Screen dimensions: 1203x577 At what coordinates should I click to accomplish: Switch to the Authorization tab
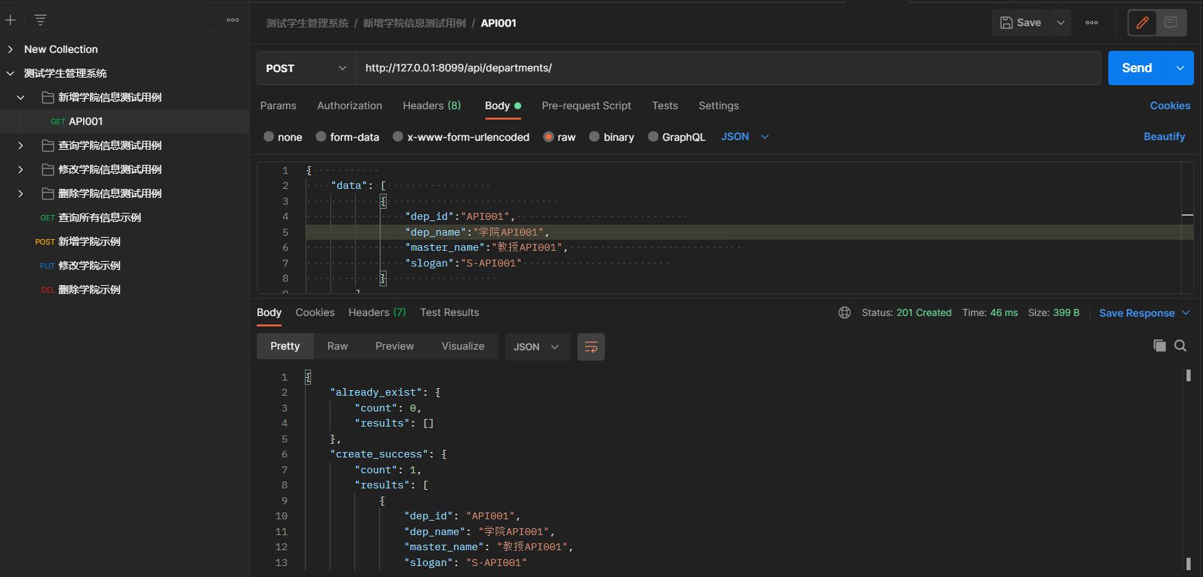tap(350, 106)
